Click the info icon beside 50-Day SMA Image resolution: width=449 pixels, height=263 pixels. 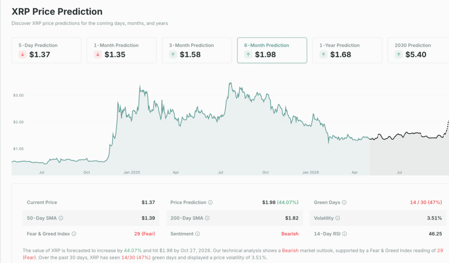[61, 218]
